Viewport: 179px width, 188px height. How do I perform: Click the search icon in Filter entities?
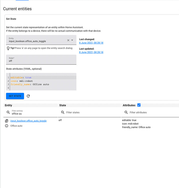(x=8, y=112)
